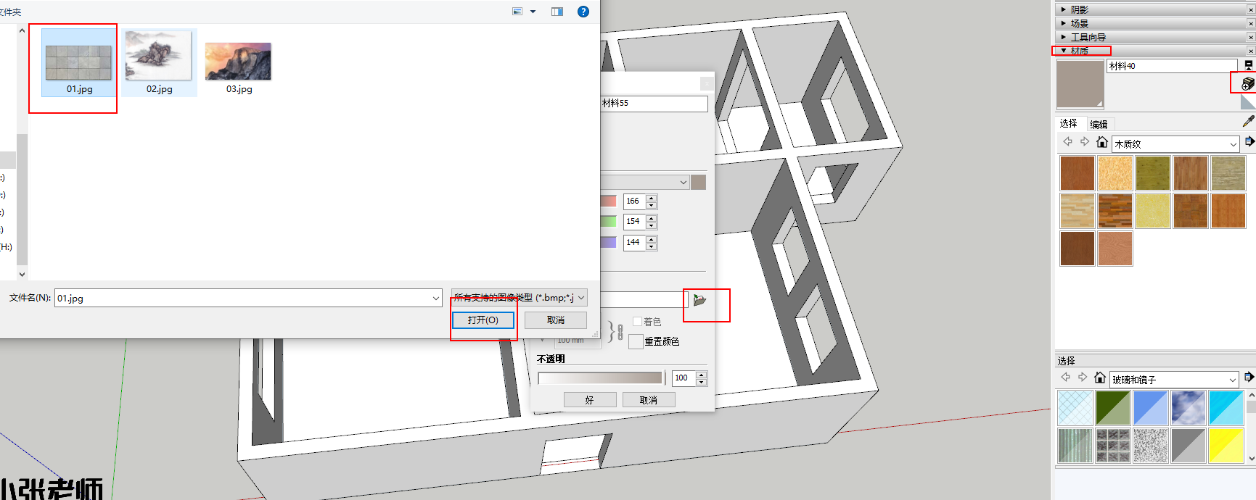Click the opacity slider in material dialog
This screenshot has width=1256, height=500.
(600, 378)
